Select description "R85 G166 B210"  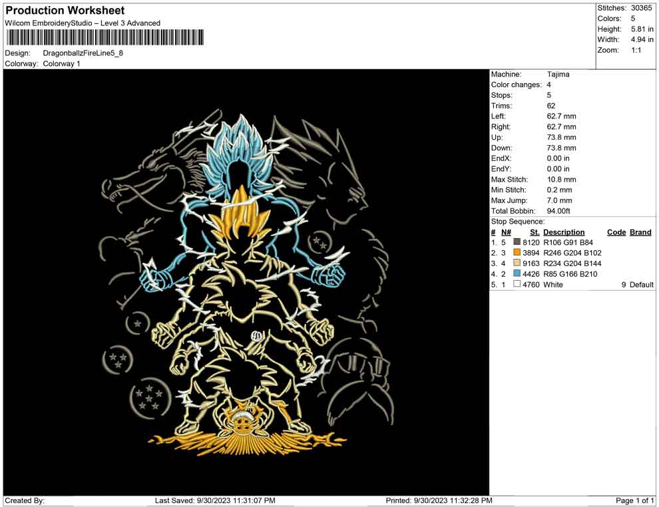pos(570,274)
